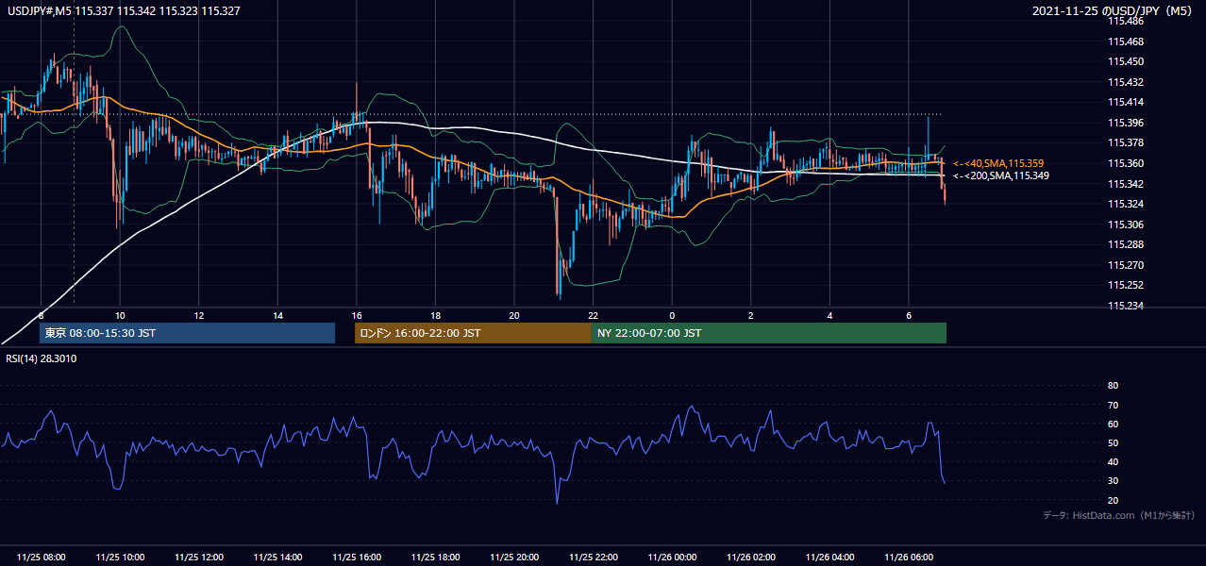The width and height of the screenshot is (1206, 566).
Task: Click hour label 16 under the price chart
Action: 356,315
